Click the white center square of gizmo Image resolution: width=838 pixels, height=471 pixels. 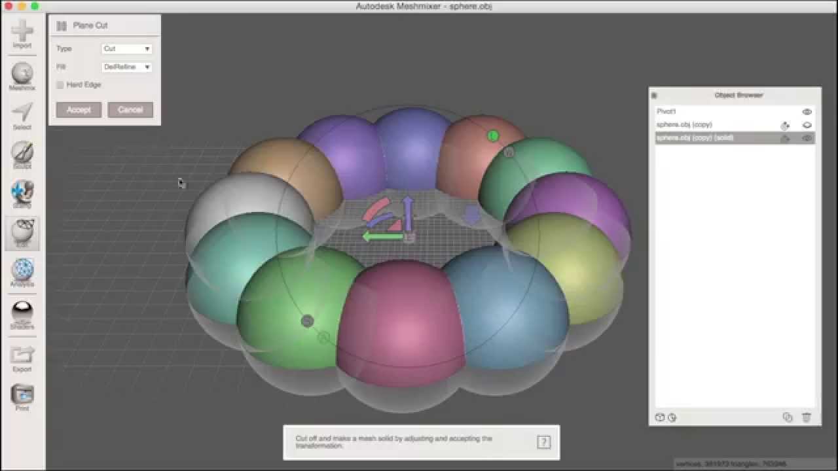pyautogui.click(x=409, y=237)
